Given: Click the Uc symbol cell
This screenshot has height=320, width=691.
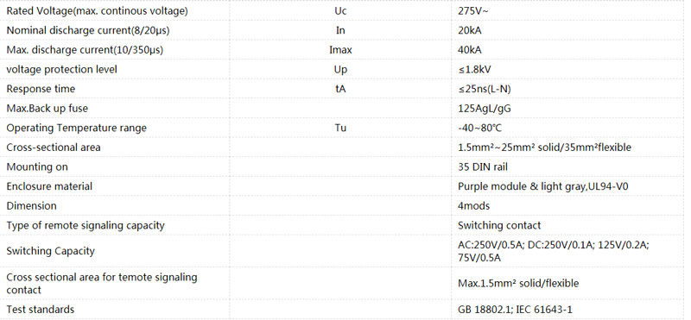Looking at the screenshot, I should click(x=340, y=11).
